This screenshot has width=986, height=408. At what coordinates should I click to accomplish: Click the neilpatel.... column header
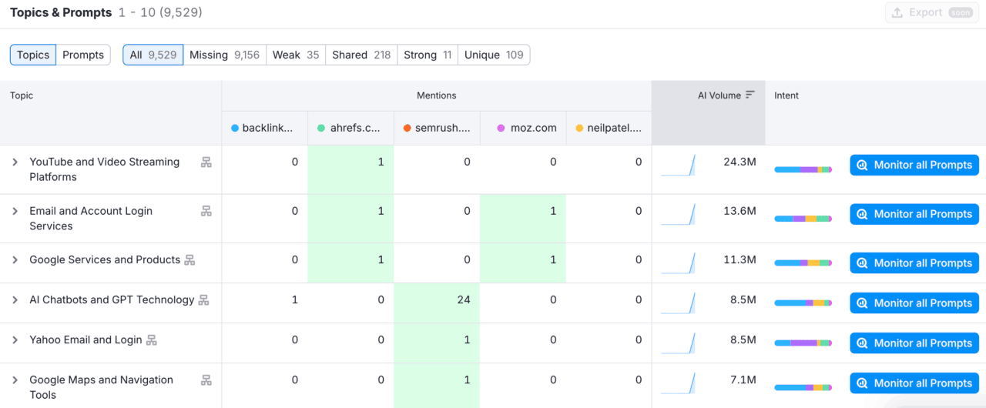(609, 128)
